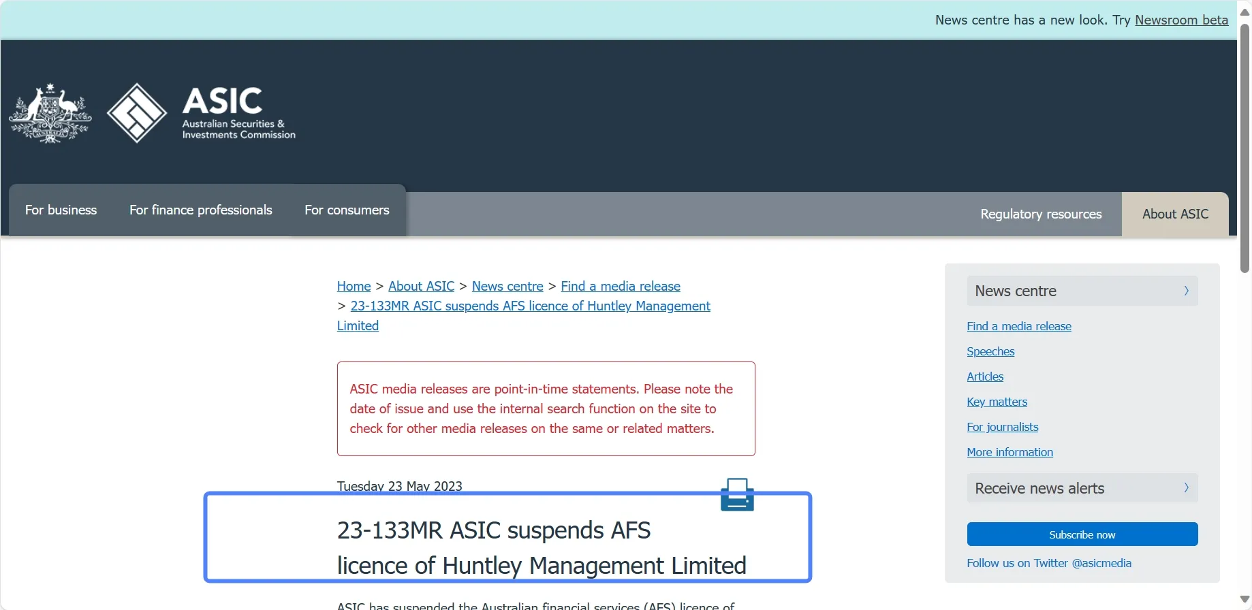Image resolution: width=1252 pixels, height=610 pixels.
Task: Expand the News centre chevron arrow
Action: (x=1186, y=291)
